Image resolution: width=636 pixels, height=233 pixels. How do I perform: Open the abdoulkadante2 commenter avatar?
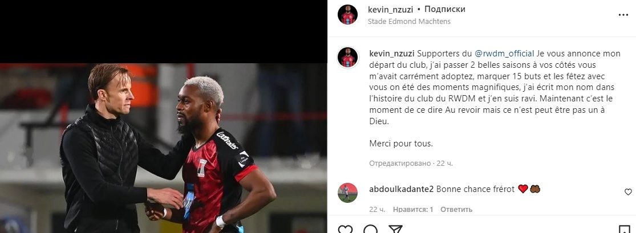(x=347, y=193)
